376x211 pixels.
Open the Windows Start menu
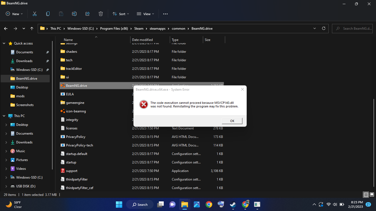[119, 204]
